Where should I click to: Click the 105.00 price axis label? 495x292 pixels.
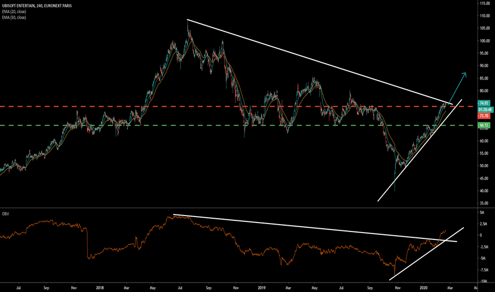484,29
